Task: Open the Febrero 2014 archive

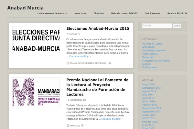Action: coord(150,105)
